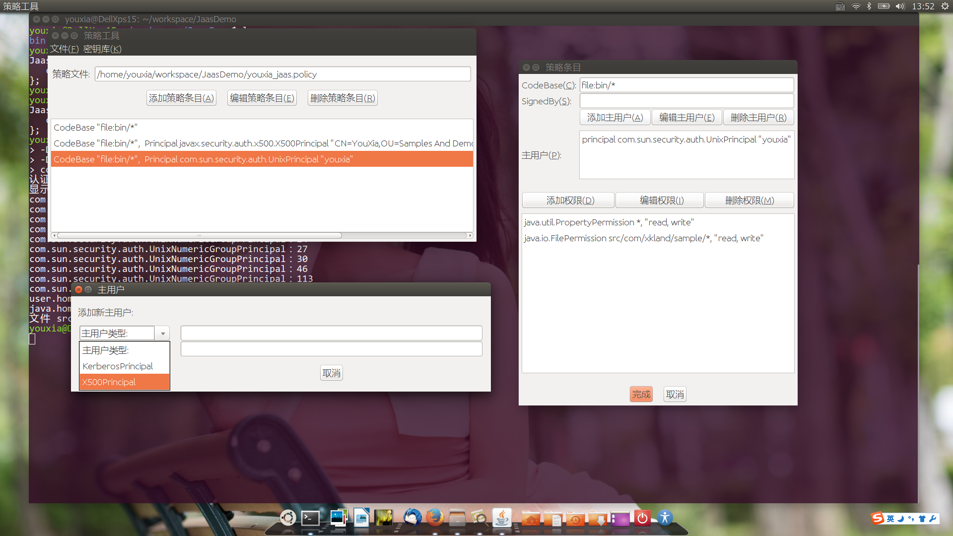Click the volume icon in top bar
This screenshot has height=536, width=953.
point(900,6)
